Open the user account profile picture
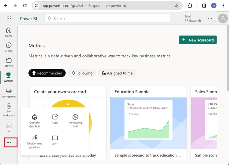Image resolution: width=229 pixels, height=165 pixels. click(223, 19)
